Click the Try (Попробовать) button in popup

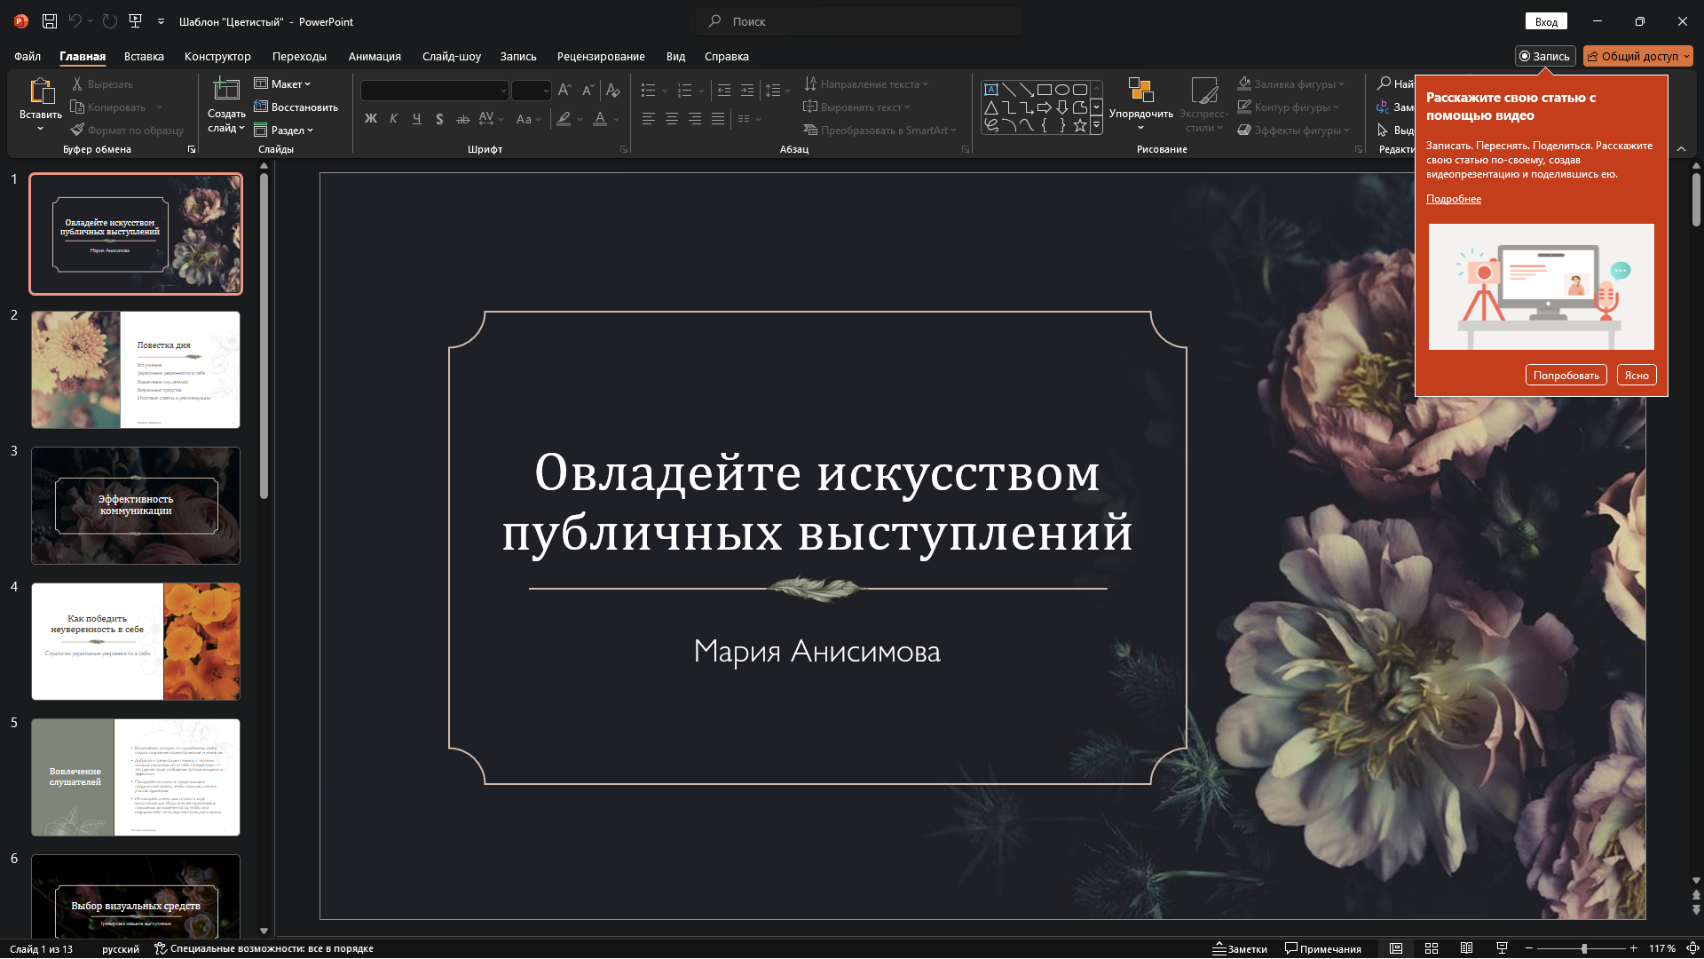coord(1566,375)
